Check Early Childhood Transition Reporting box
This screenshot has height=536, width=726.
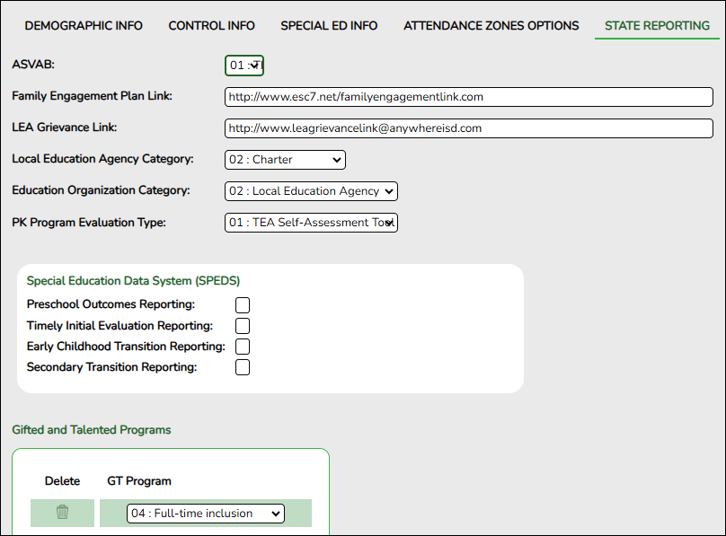click(243, 347)
